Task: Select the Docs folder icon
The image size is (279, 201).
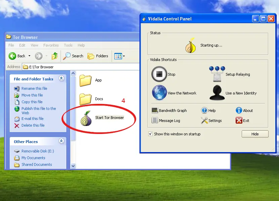Action: (85, 99)
